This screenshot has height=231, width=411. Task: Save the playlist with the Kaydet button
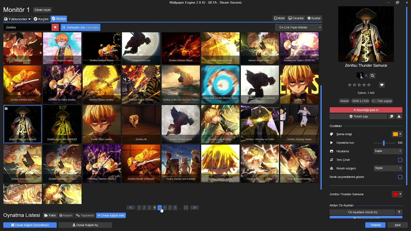66,215
